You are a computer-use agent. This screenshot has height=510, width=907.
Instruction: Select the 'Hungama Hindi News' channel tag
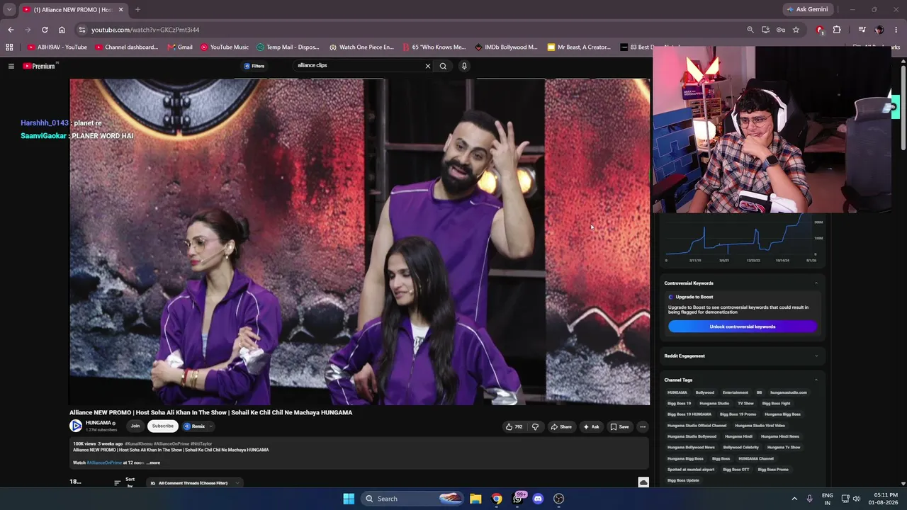[779, 436]
